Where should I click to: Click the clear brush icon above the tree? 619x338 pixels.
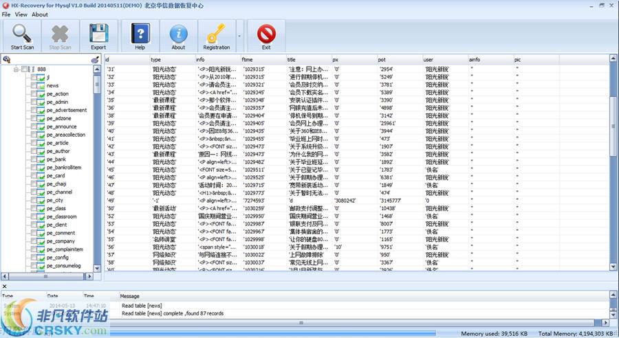95,60
